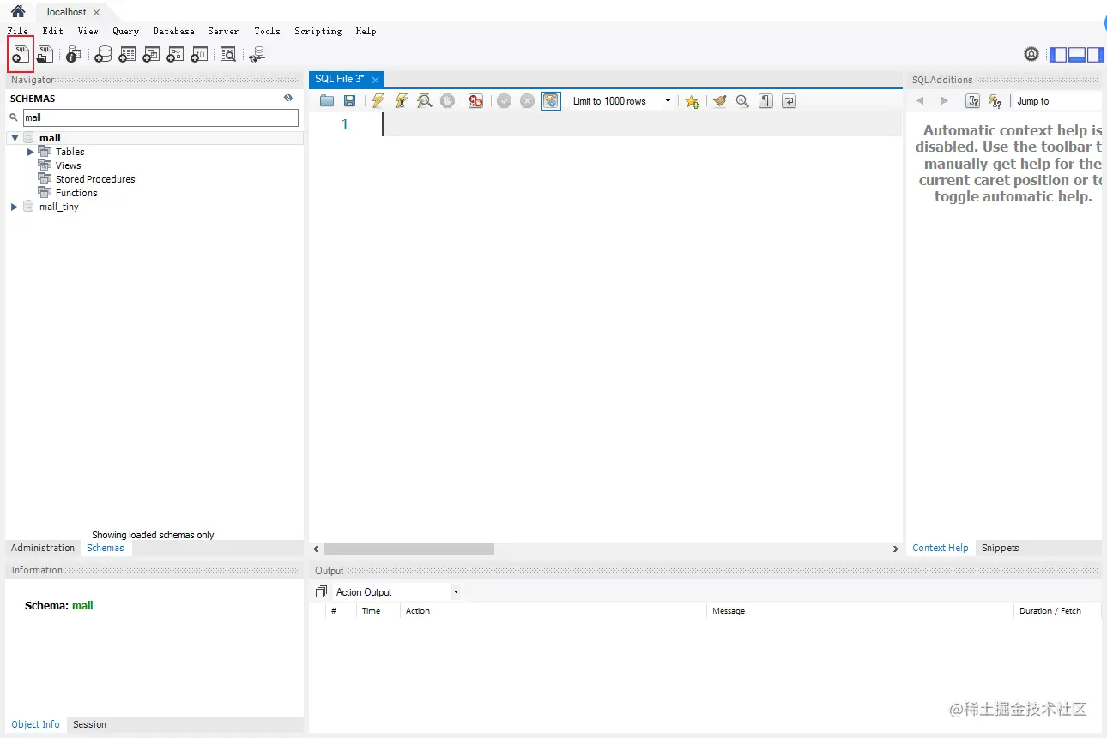Expand the mall_tiny schema
This screenshot has width=1107, height=738.
15,207
